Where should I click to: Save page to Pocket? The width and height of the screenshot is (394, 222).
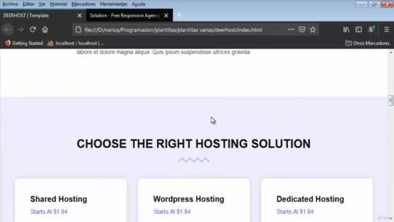tap(302, 30)
